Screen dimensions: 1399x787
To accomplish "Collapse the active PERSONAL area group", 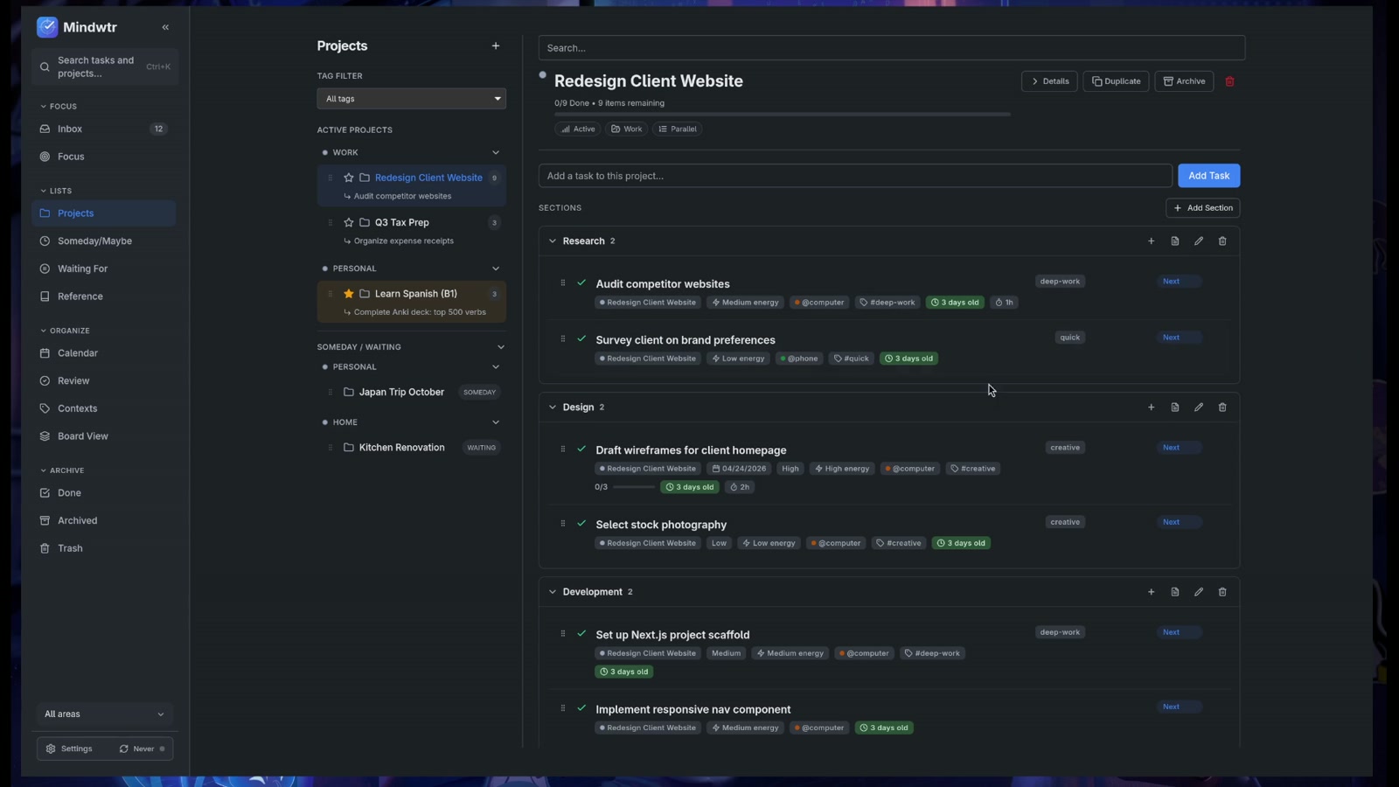I will pos(496,268).
